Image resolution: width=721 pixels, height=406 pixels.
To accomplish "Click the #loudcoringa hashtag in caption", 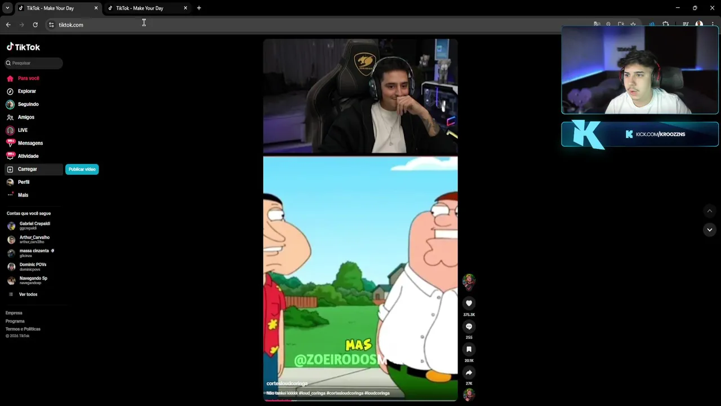I will point(377,393).
